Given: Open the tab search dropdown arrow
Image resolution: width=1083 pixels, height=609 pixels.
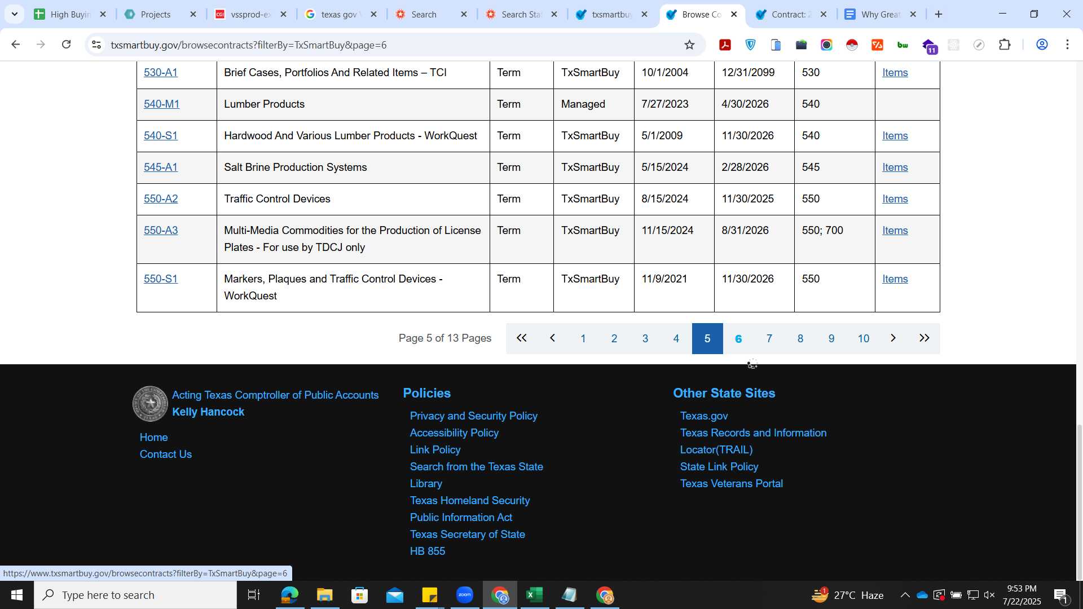Looking at the screenshot, I should tap(15, 14).
